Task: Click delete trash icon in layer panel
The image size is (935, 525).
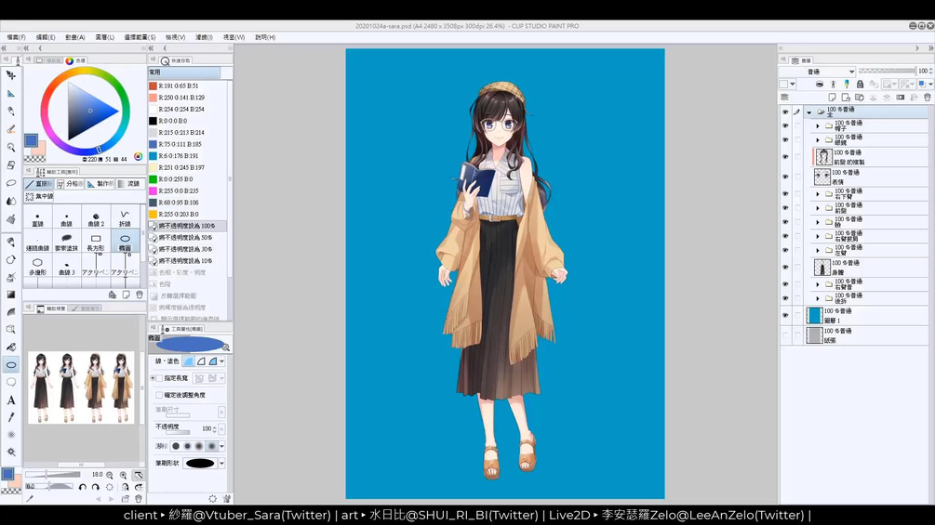Action: pyautogui.click(x=928, y=97)
